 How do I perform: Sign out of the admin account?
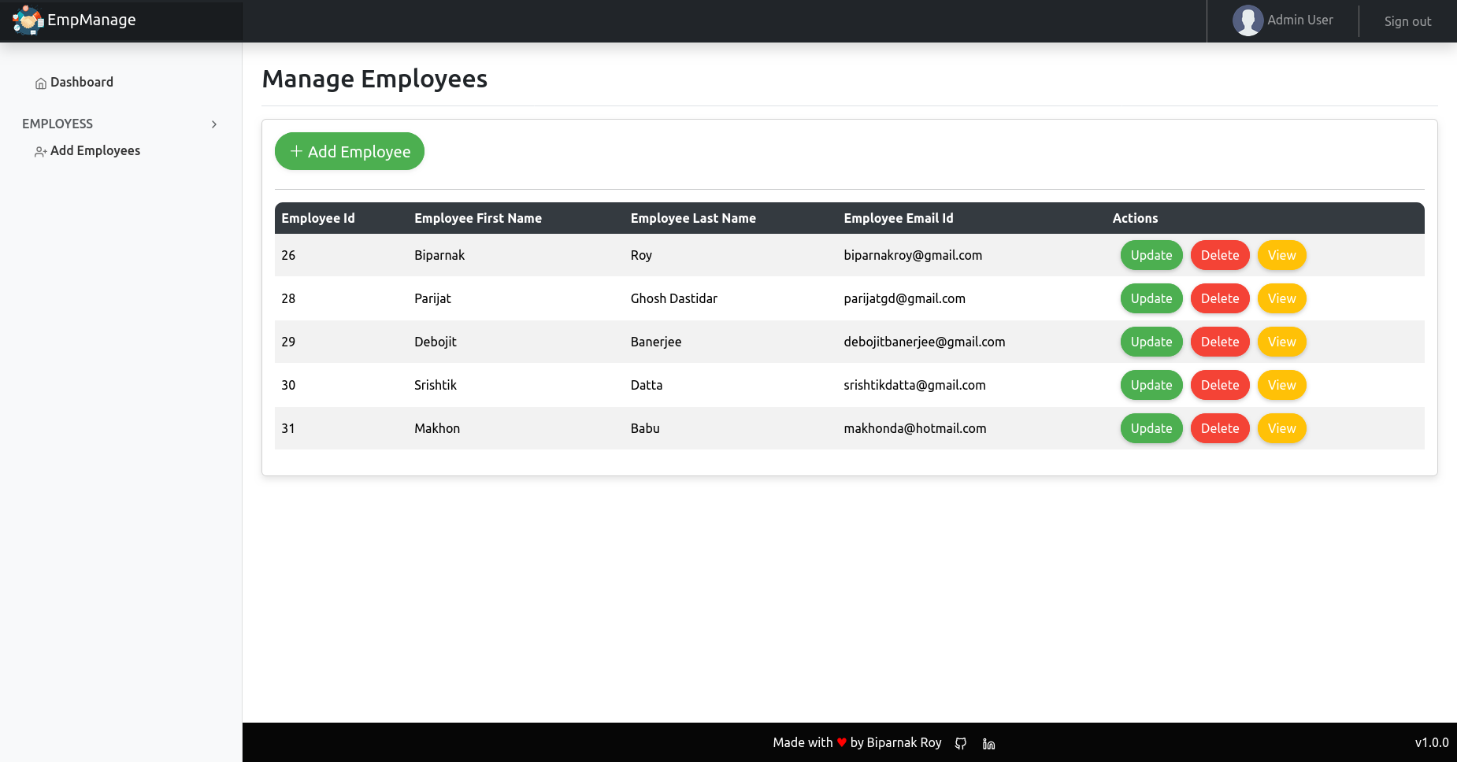pos(1407,21)
